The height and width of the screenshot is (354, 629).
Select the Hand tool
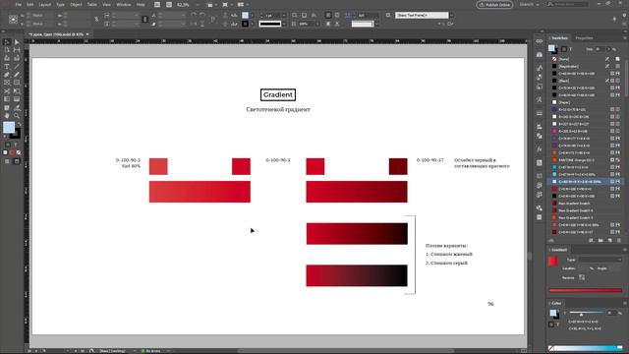(7, 116)
